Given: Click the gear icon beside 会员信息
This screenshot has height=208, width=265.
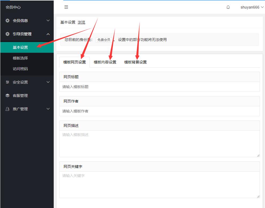Looking at the screenshot, I should pos(7,21).
